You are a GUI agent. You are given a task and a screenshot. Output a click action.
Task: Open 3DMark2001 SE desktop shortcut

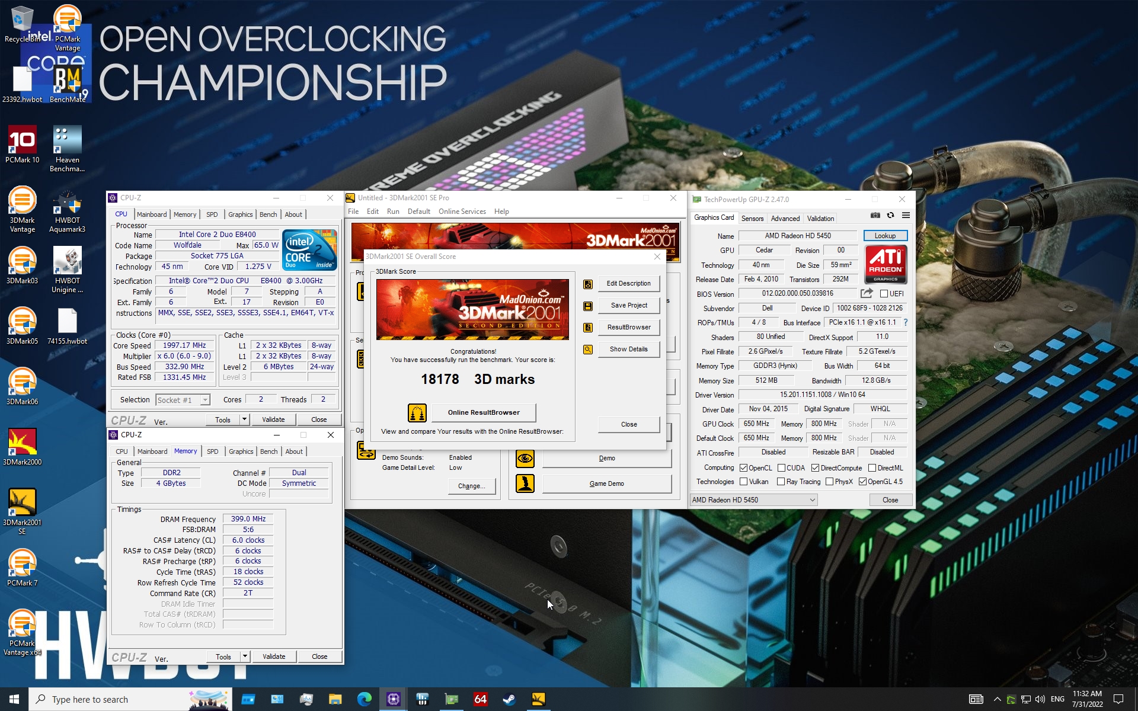[x=23, y=511]
